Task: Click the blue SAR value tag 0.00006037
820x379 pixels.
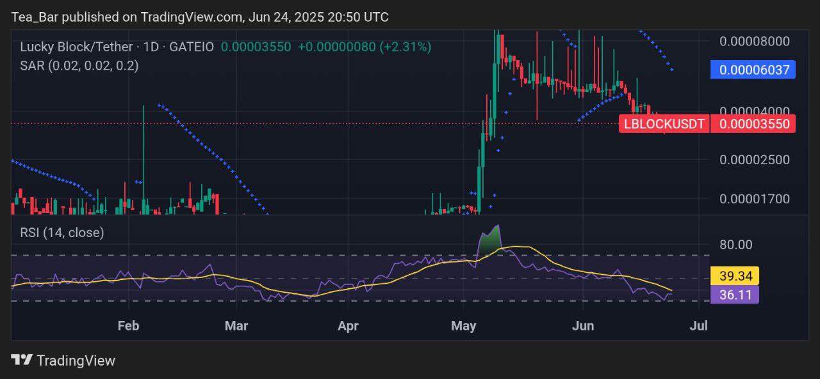Action: (753, 70)
